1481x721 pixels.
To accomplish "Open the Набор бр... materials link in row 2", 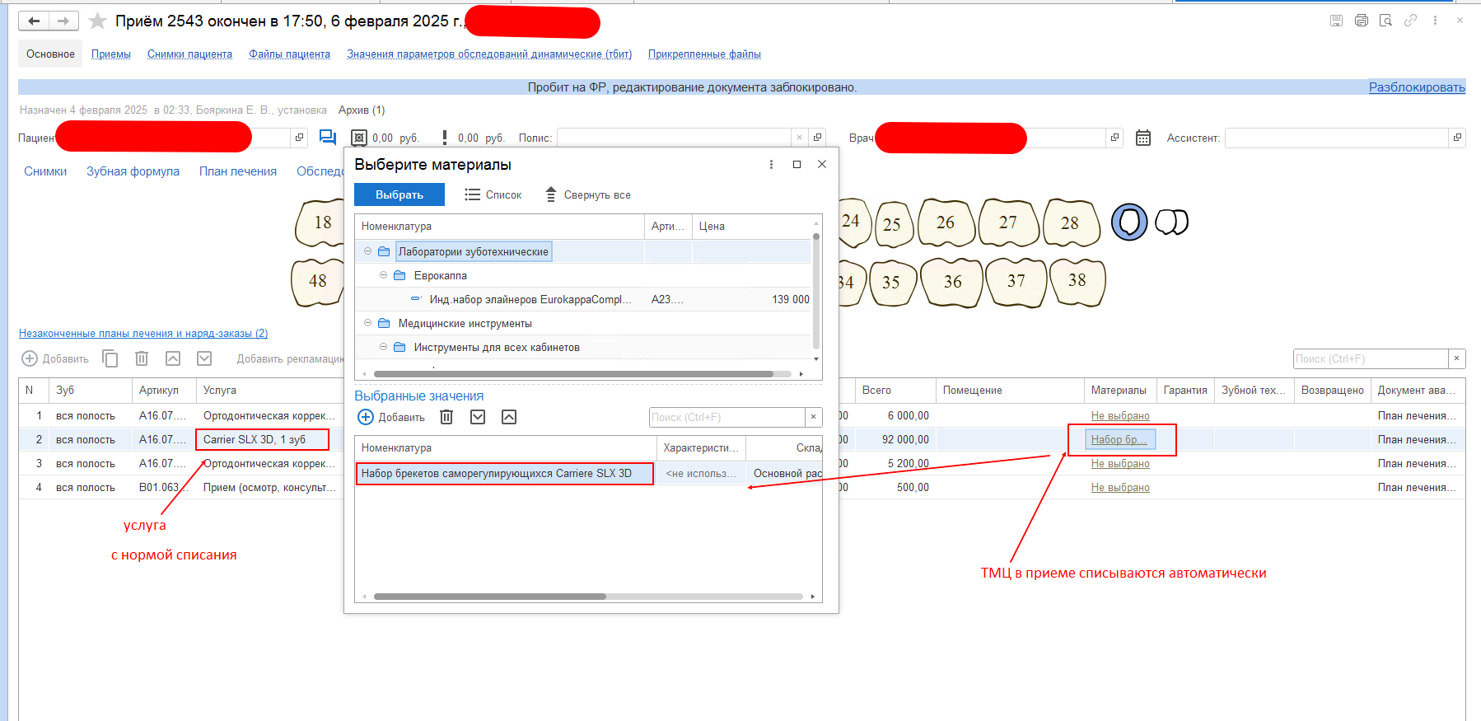I will coord(1119,440).
